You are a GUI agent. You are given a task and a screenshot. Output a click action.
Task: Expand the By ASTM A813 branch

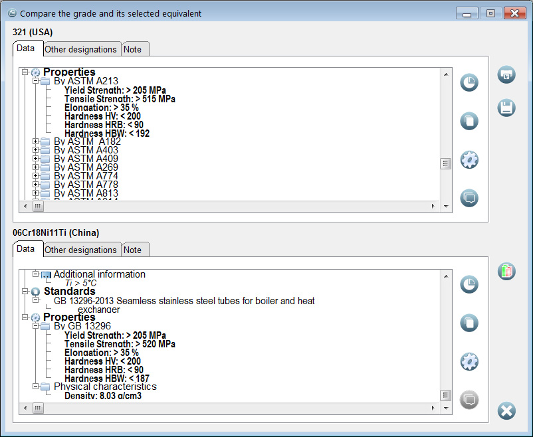35,193
